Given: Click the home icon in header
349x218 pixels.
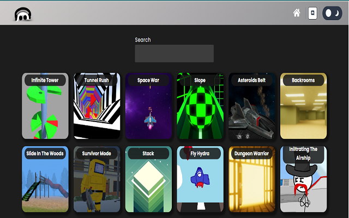Looking at the screenshot, I should click(297, 13).
